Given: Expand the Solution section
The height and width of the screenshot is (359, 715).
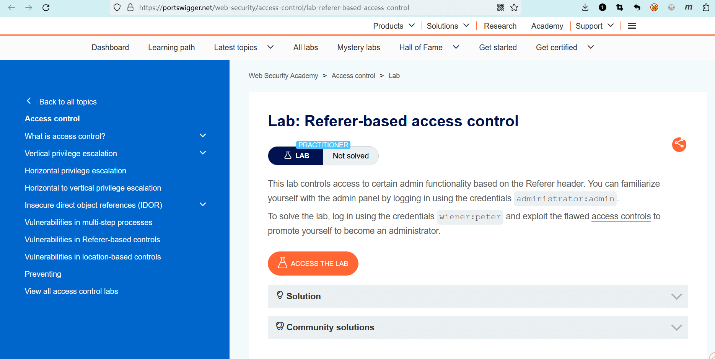Looking at the screenshot, I should (x=477, y=296).
